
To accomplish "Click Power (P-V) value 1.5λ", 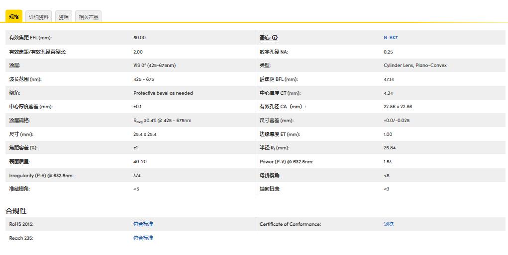I will (x=388, y=162).
